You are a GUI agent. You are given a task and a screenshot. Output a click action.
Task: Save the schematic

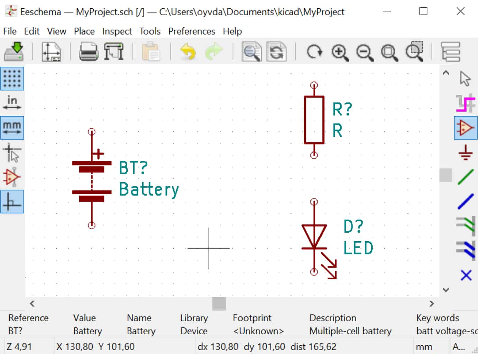[x=14, y=52]
